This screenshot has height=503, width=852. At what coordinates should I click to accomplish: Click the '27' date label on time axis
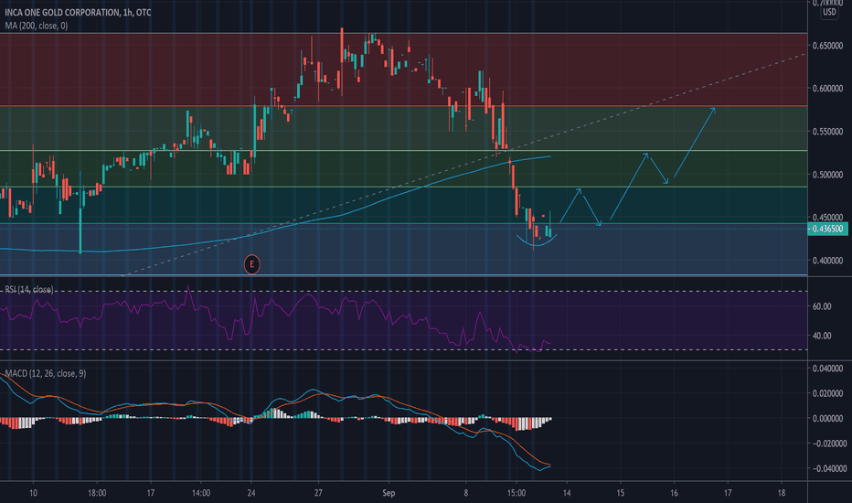(x=318, y=493)
